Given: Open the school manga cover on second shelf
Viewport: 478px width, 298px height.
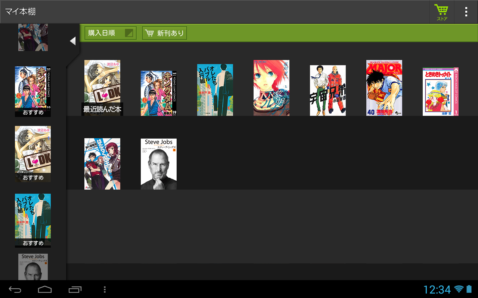Looking at the screenshot, I should [102, 164].
